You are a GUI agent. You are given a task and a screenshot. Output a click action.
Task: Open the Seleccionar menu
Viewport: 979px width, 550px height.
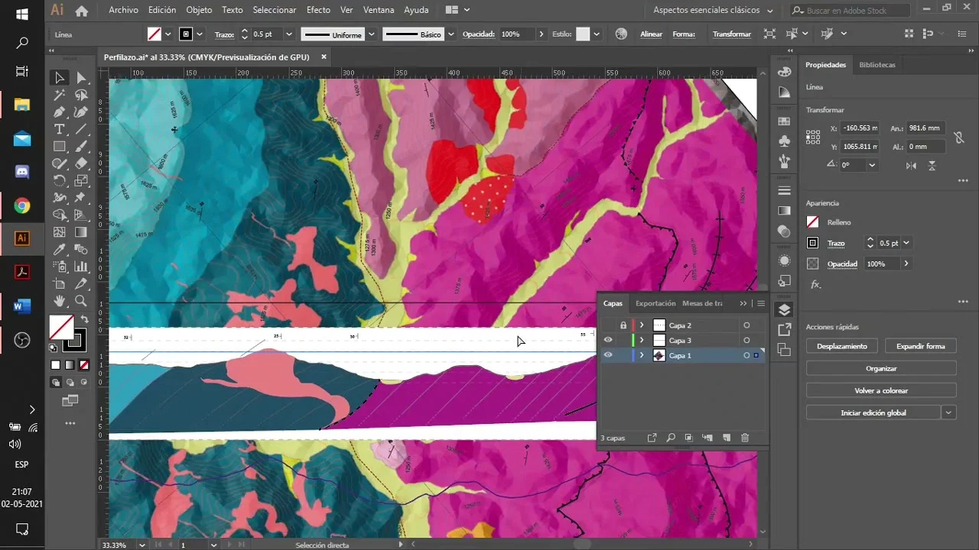pyautogui.click(x=274, y=10)
